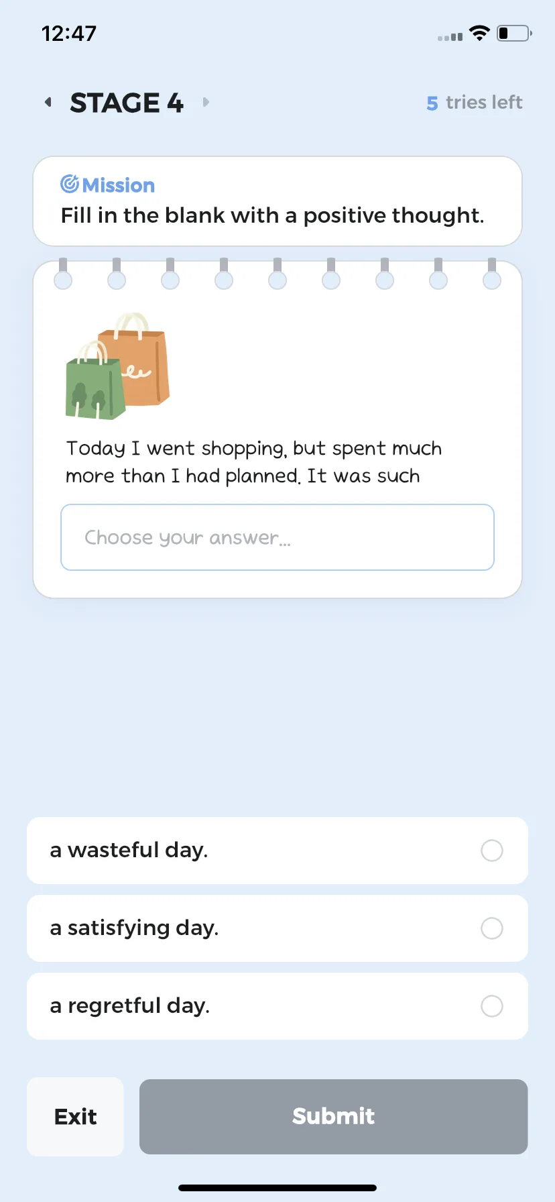Tap the 5 tries left counter
This screenshot has width=555, height=1202.
pyautogui.click(x=475, y=103)
